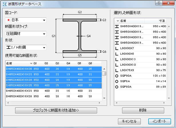Screen dimensions: 176x128
Task: Click available list horizontal scroll right arrow
Action: click(99, 103)
